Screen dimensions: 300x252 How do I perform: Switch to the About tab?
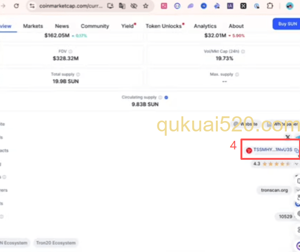(236, 26)
